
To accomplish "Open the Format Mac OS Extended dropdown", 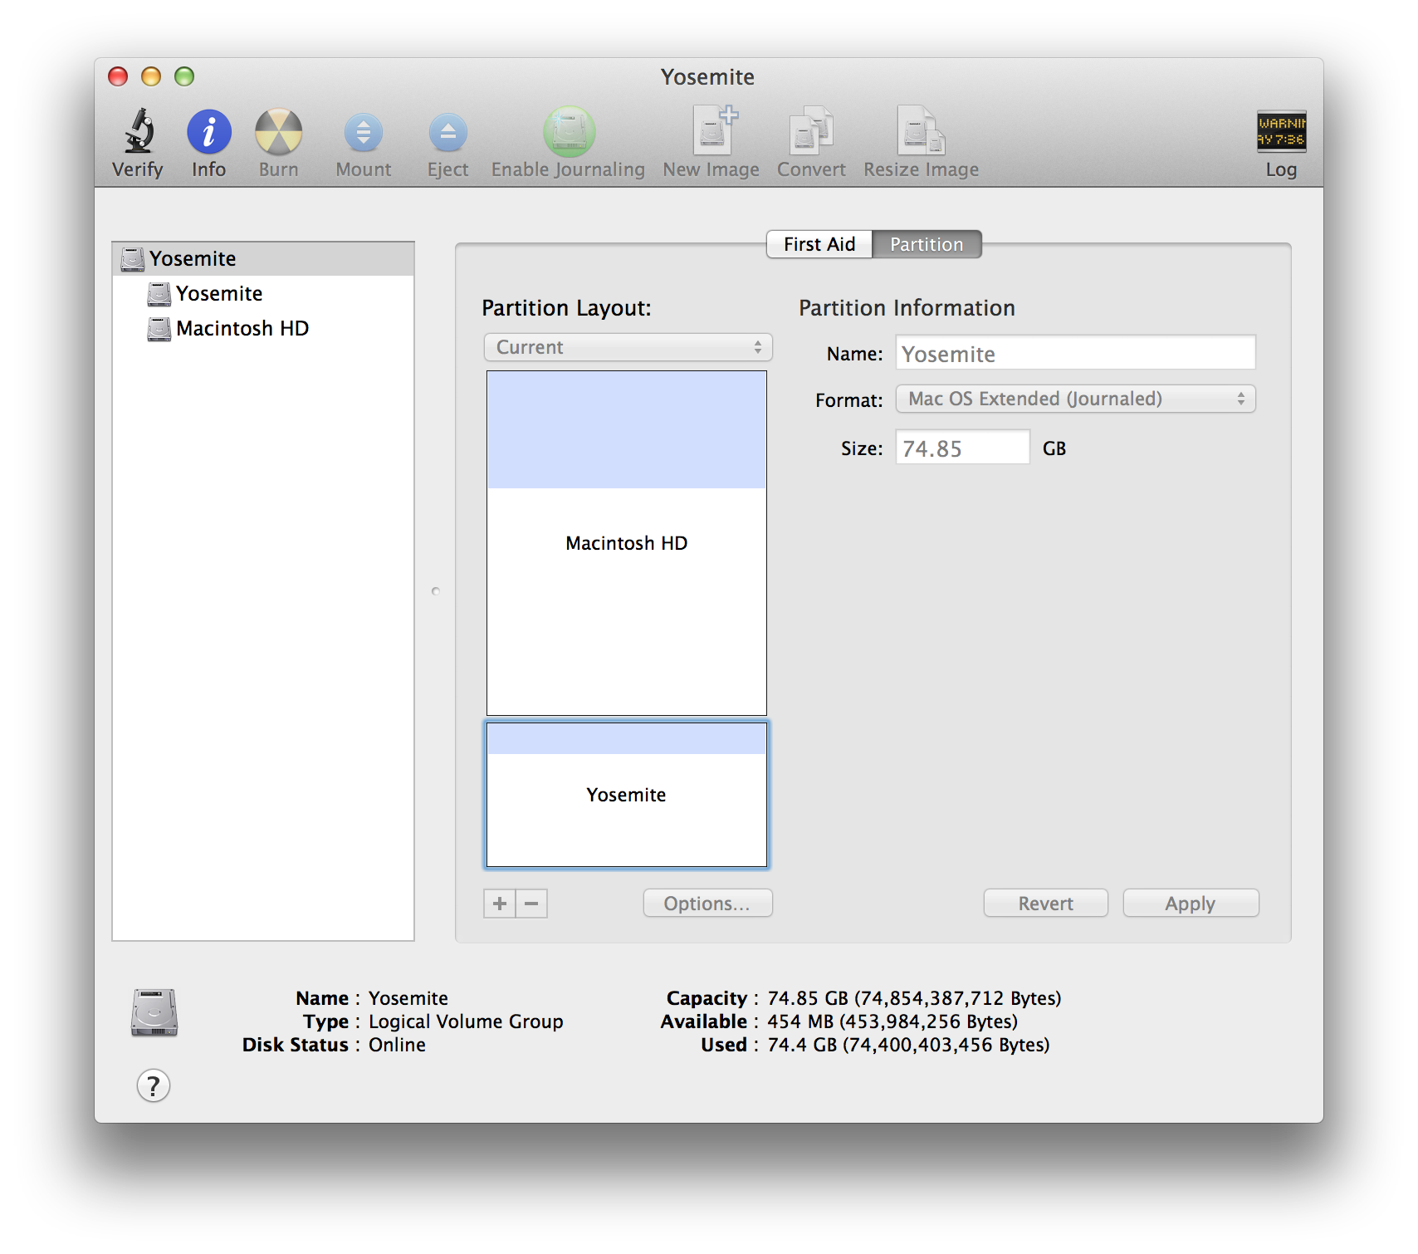I will pyautogui.click(x=1075, y=399).
